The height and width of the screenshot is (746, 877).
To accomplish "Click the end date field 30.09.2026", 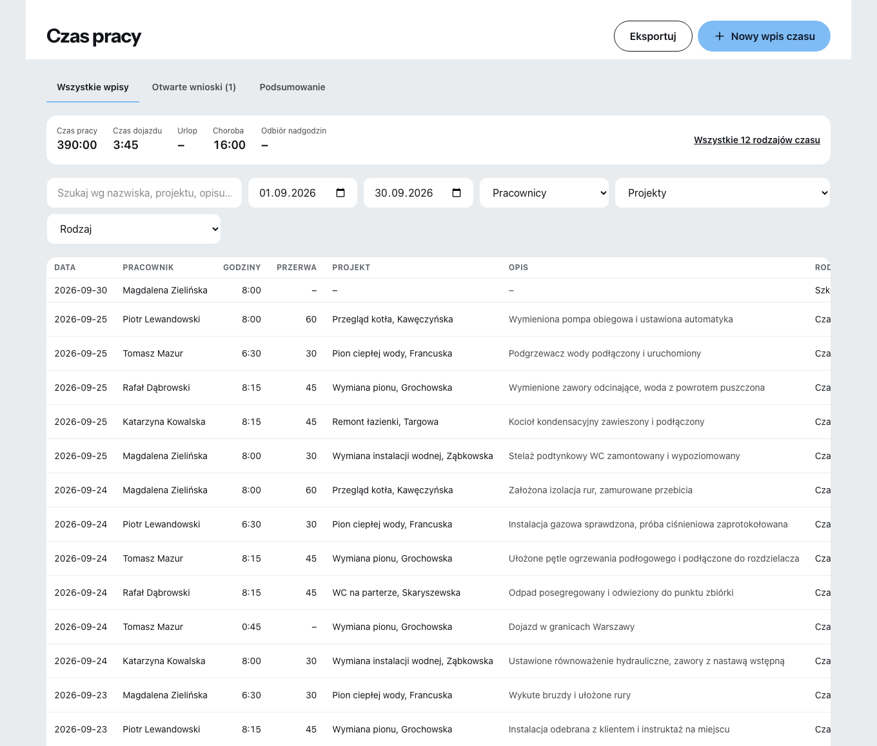I will pos(419,193).
